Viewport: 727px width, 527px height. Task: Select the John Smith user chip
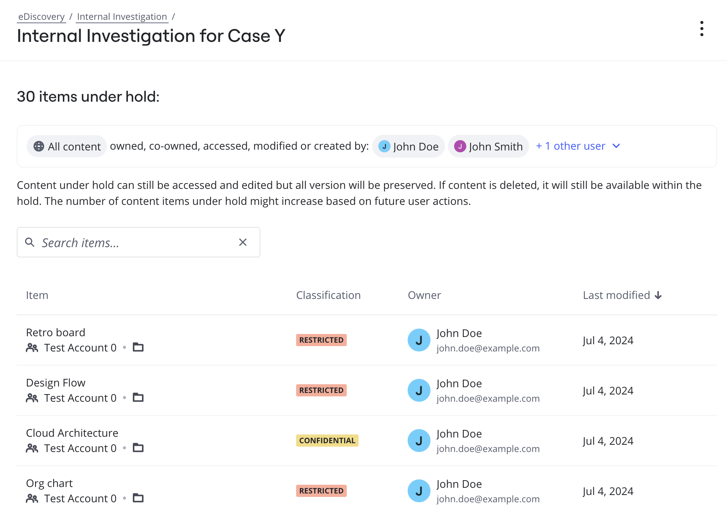(x=488, y=147)
